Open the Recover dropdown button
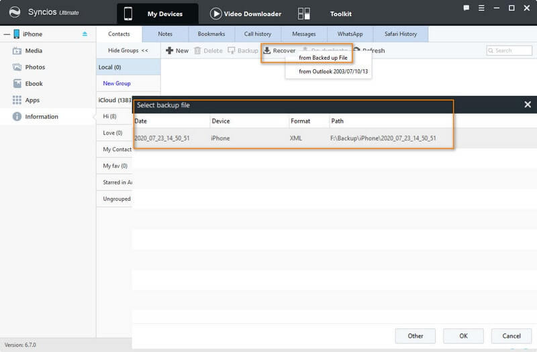This screenshot has height=352, width=537. pos(279,51)
